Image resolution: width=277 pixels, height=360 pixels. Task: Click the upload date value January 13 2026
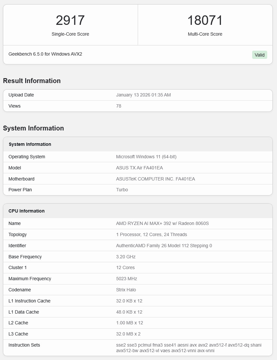point(143,95)
